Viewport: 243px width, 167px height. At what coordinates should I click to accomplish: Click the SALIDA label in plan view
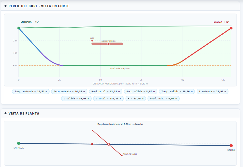(231, 150)
